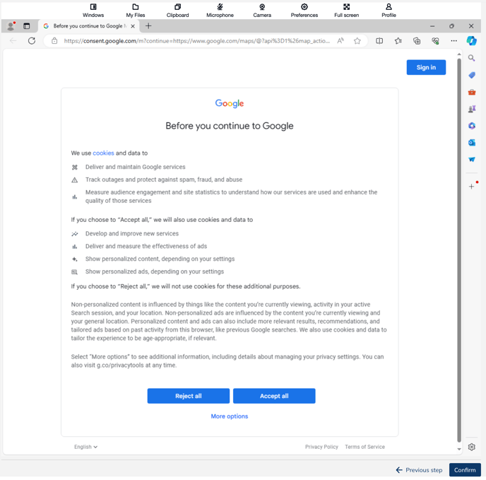Click the address bar URL field

point(196,41)
